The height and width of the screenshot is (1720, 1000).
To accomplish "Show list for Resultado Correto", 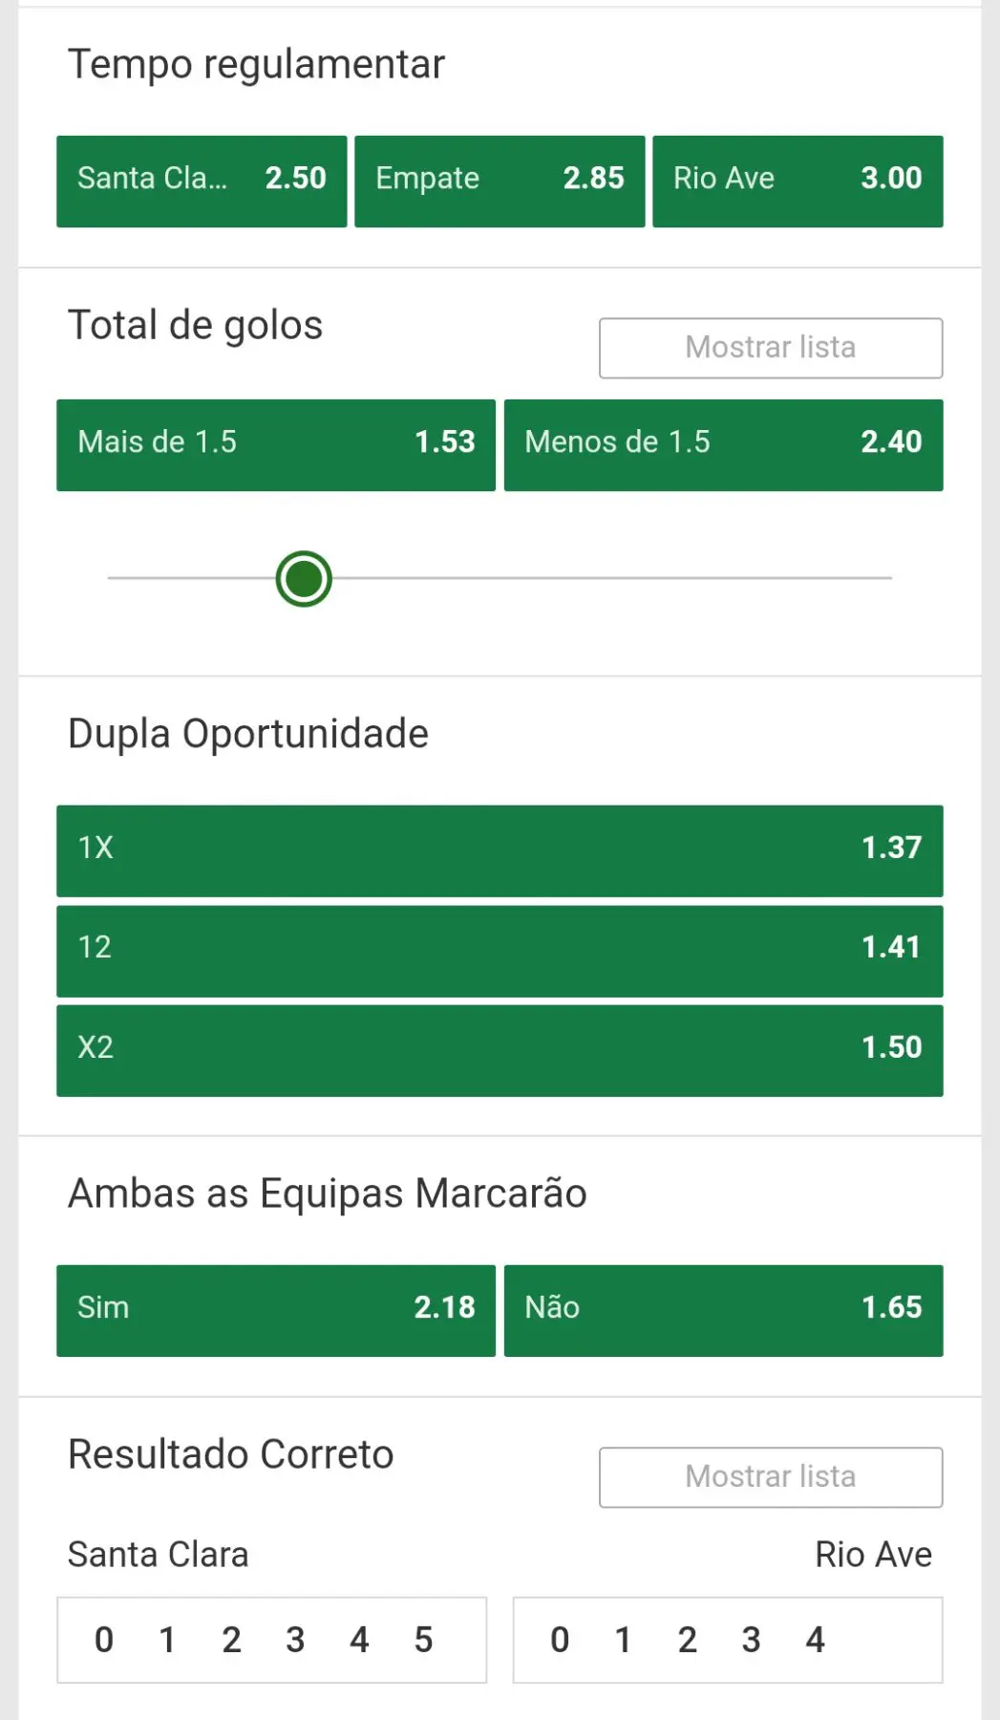I will 771,1477.
